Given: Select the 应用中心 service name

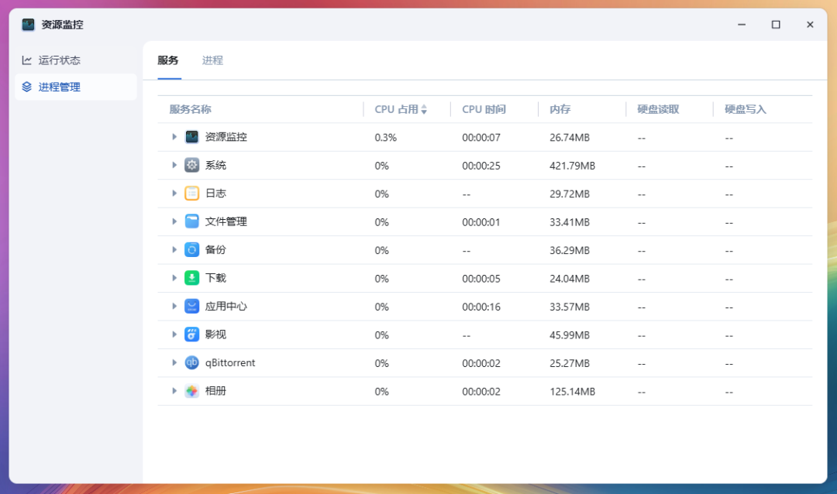Looking at the screenshot, I should tap(226, 306).
